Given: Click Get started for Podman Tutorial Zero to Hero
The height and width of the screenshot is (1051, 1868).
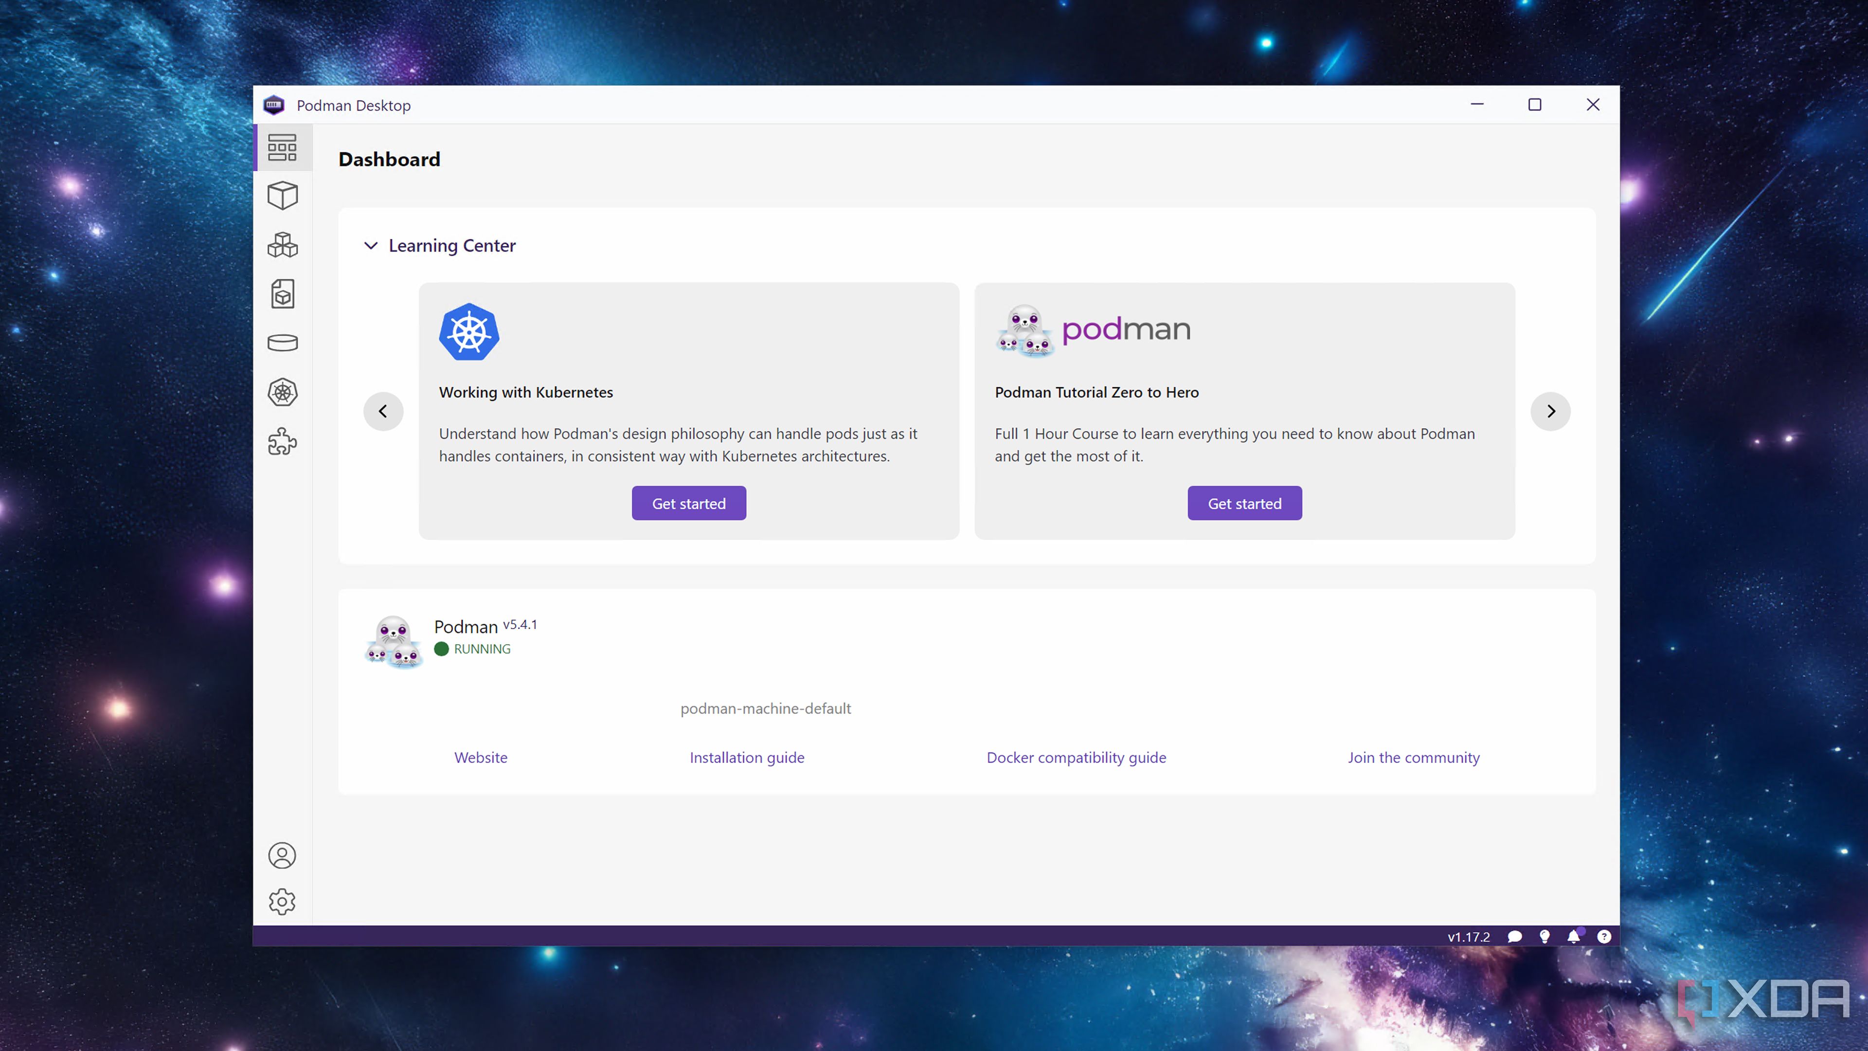Looking at the screenshot, I should coord(1244,503).
